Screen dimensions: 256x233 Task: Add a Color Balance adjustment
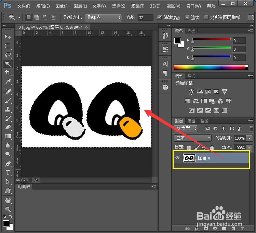pyautogui.click(x=196, y=101)
